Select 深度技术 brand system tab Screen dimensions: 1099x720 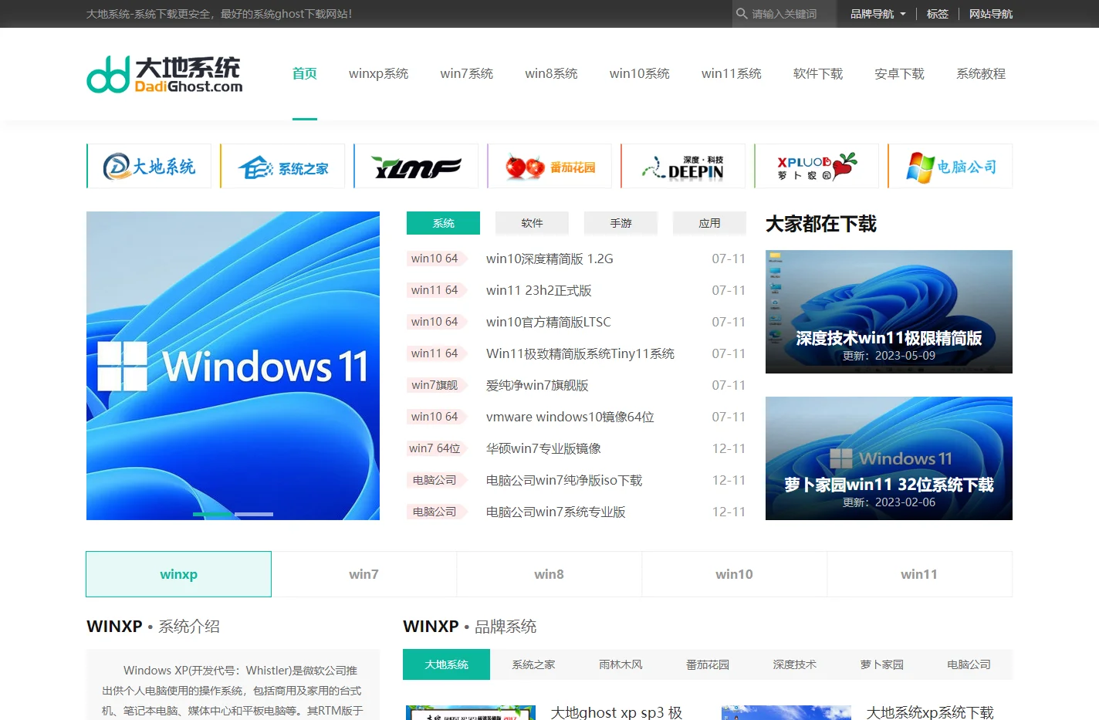pyautogui.click(x=795, y=664)
